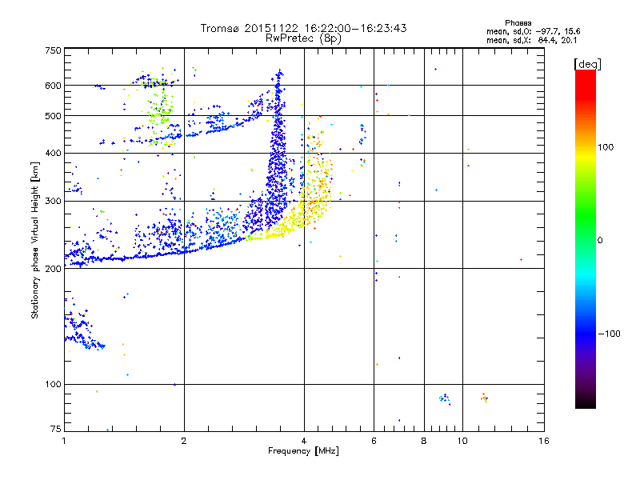Click the 'mean, sd,O: -97.7, 15.6' line

(x=533, y=31)
